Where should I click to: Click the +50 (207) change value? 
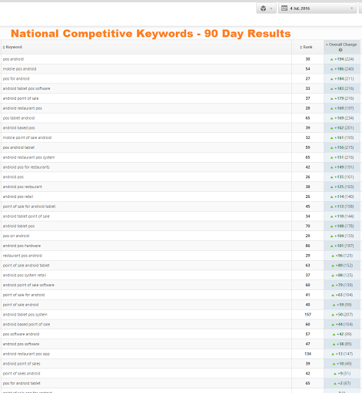pos(342,315)
